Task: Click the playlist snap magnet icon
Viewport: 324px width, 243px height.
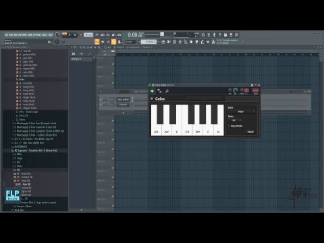Action: pos(75,47)
